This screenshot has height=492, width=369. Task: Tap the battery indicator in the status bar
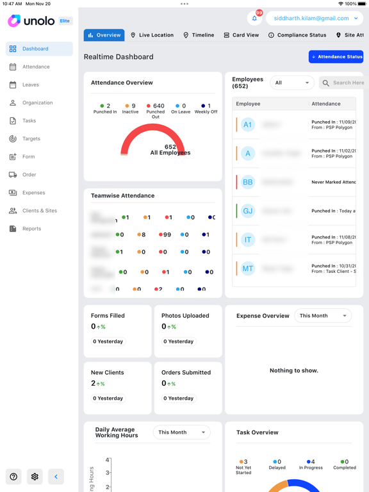click(x=362, y=4)
